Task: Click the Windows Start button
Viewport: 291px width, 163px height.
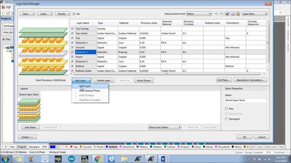Action: tap(5, 159)
